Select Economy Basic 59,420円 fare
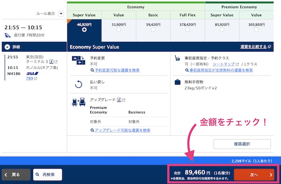This screenshot has height=184, width=281. 153,30
